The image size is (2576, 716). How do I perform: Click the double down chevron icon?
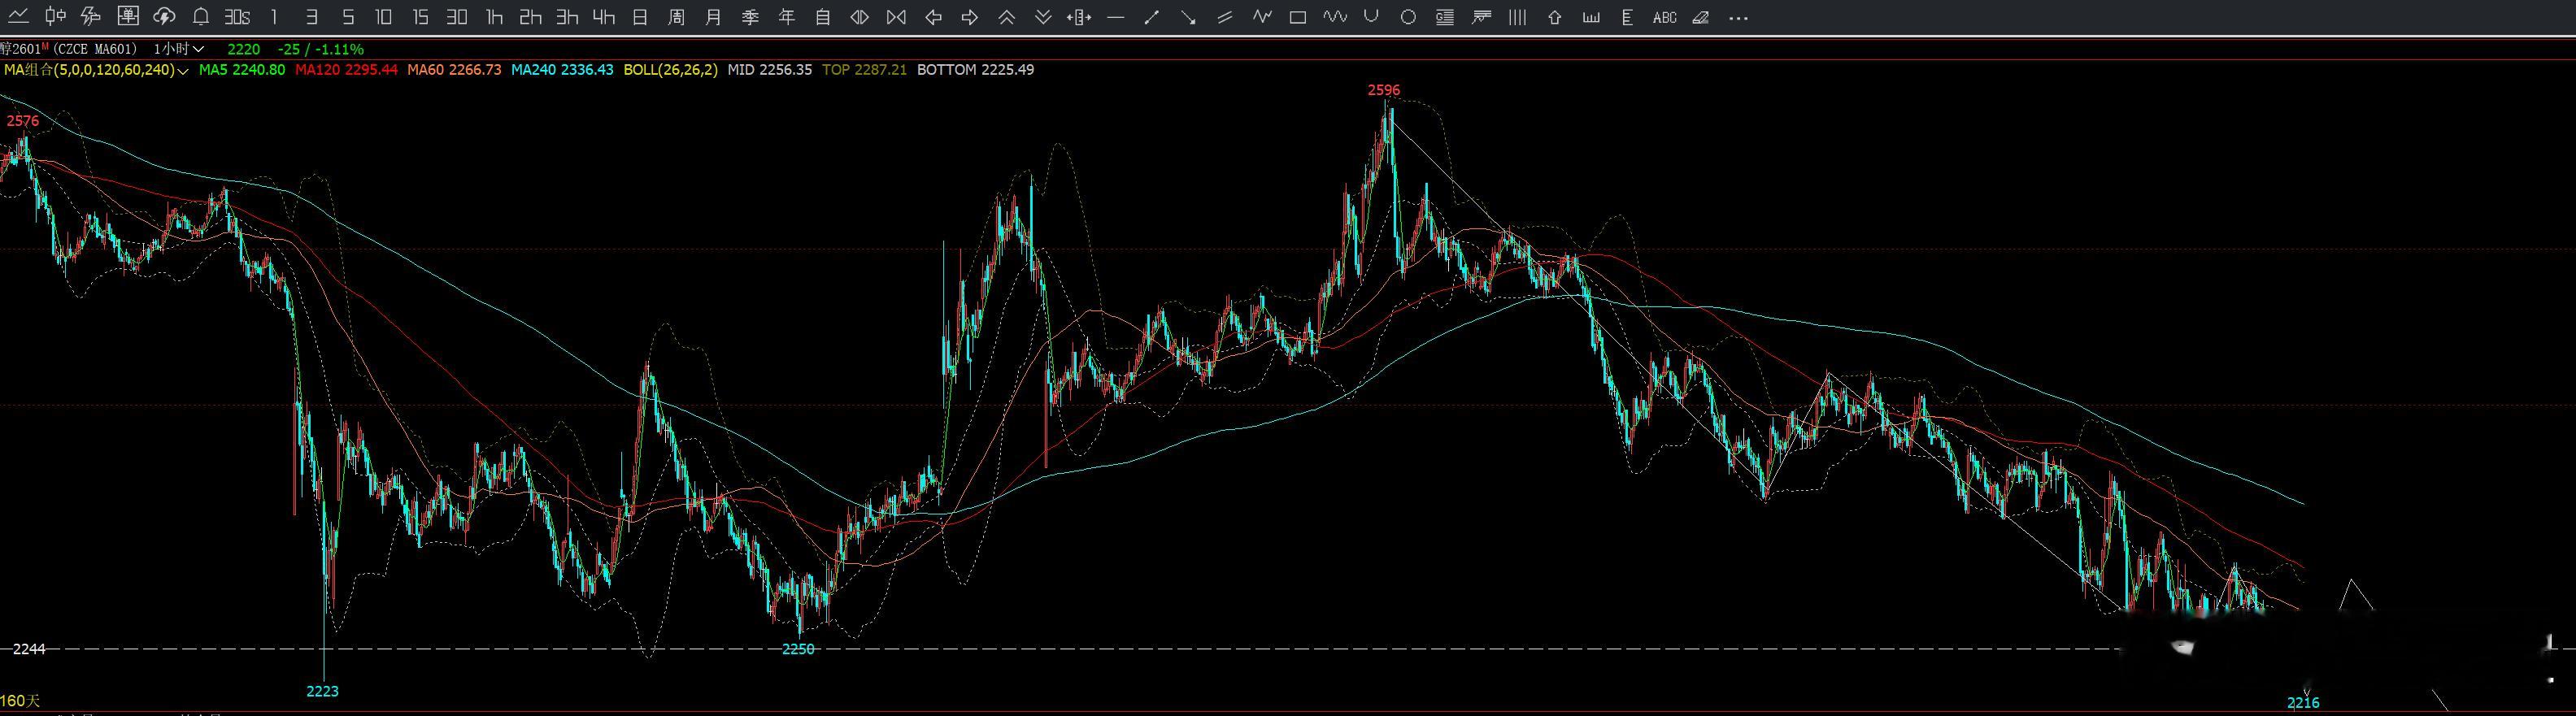(x=1043, y=17)
